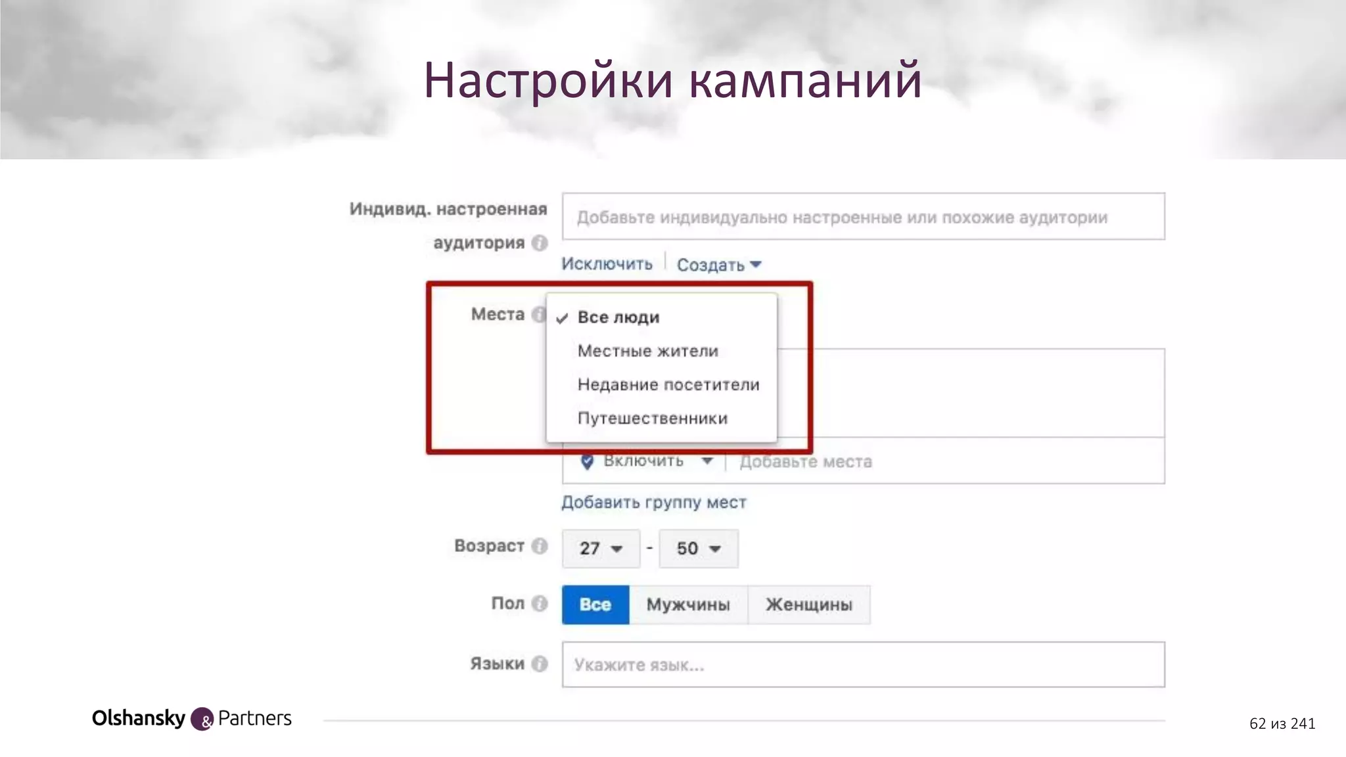Image resolution: width=1346 pixels, height=757 pixels.
Task: Click the Исключить link
Action: (x=607, y=264)
